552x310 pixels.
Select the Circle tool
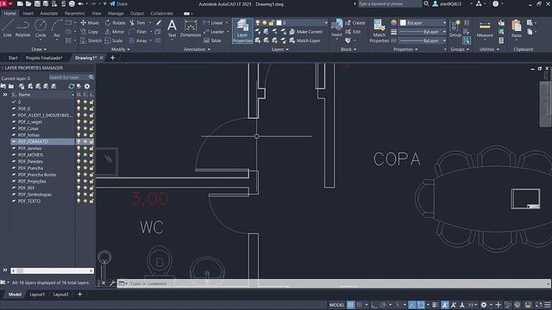pos(41,28)
